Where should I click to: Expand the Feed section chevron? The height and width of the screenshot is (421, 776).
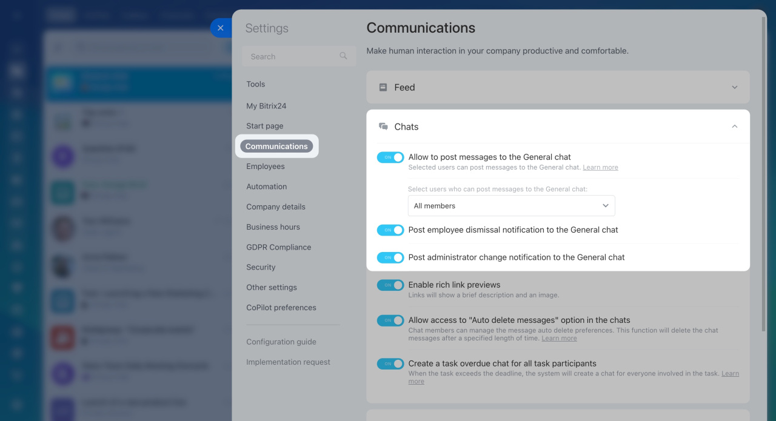(734, 87)
